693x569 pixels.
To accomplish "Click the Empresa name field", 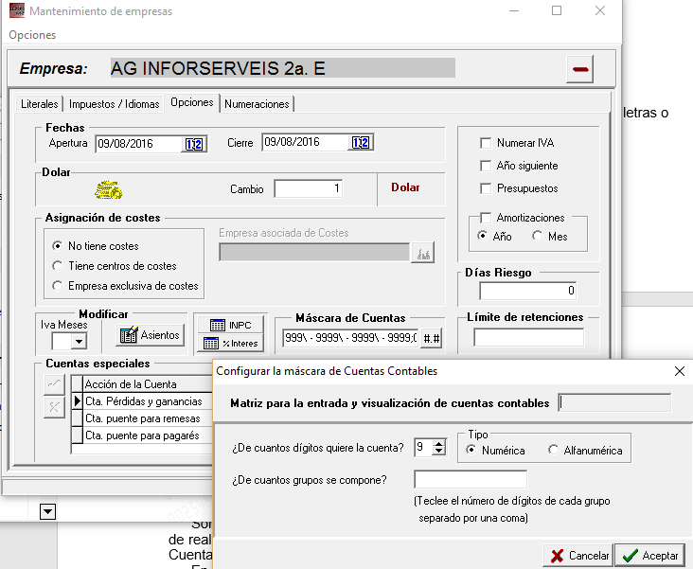I will tap(283, 68).
